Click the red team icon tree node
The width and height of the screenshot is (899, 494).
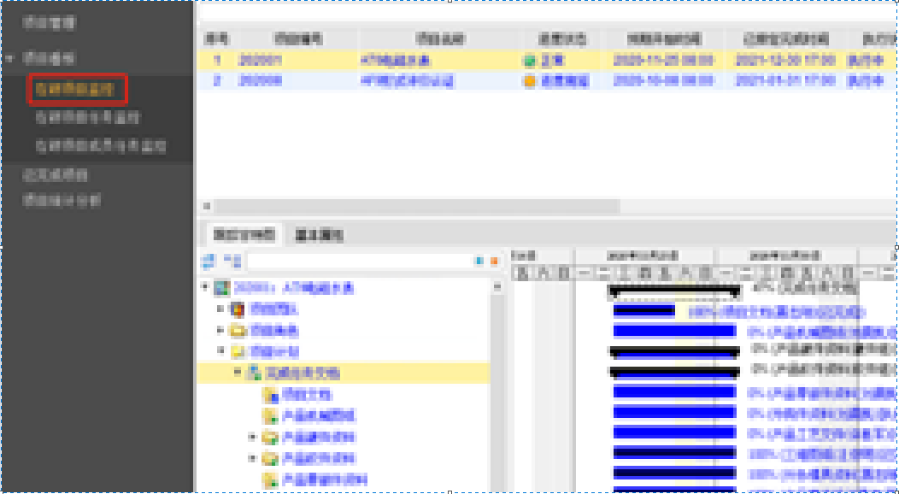click(238, 310)
